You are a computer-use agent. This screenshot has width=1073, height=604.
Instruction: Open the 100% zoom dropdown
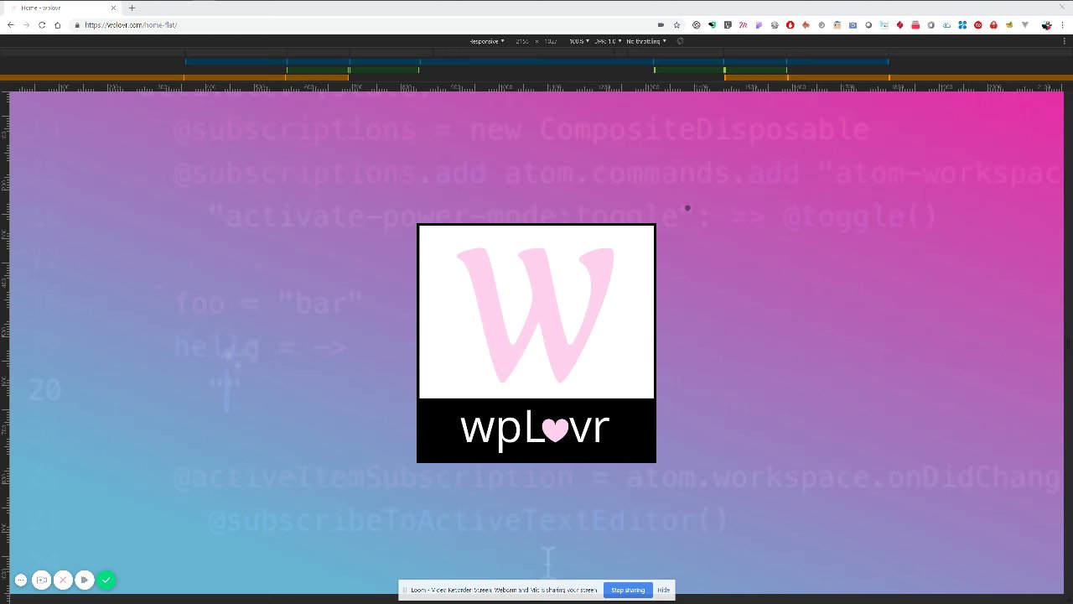point(579,41)
